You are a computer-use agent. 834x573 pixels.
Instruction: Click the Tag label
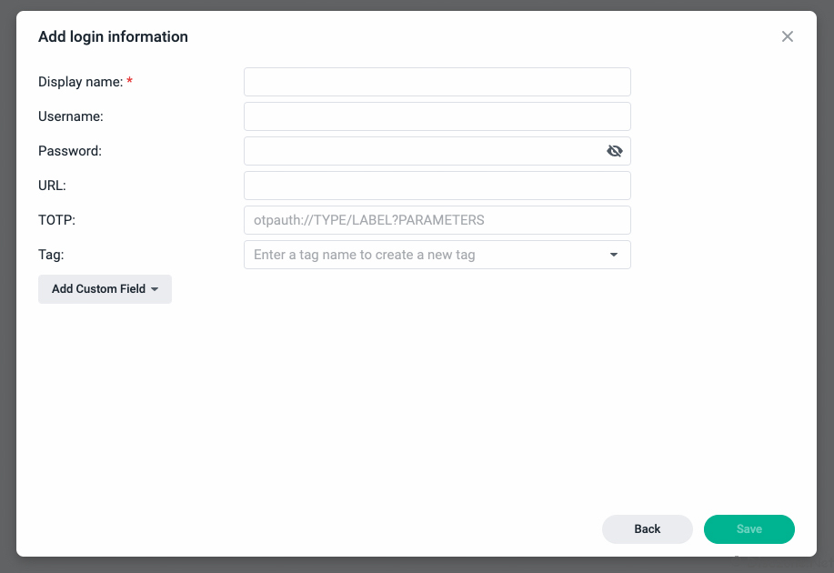[x=51, y=255]
